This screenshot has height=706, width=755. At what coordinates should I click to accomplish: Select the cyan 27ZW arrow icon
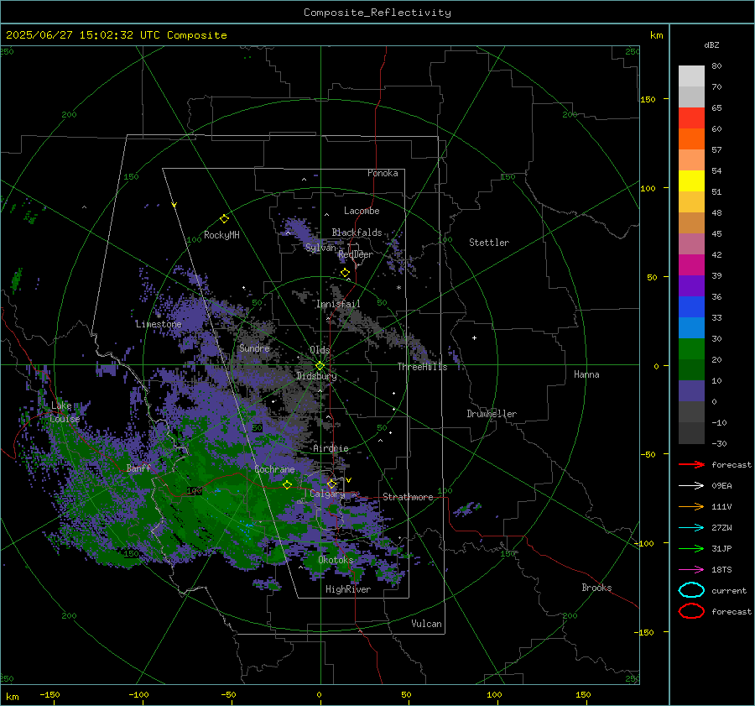pyautogui.click(x=691, y=528)
